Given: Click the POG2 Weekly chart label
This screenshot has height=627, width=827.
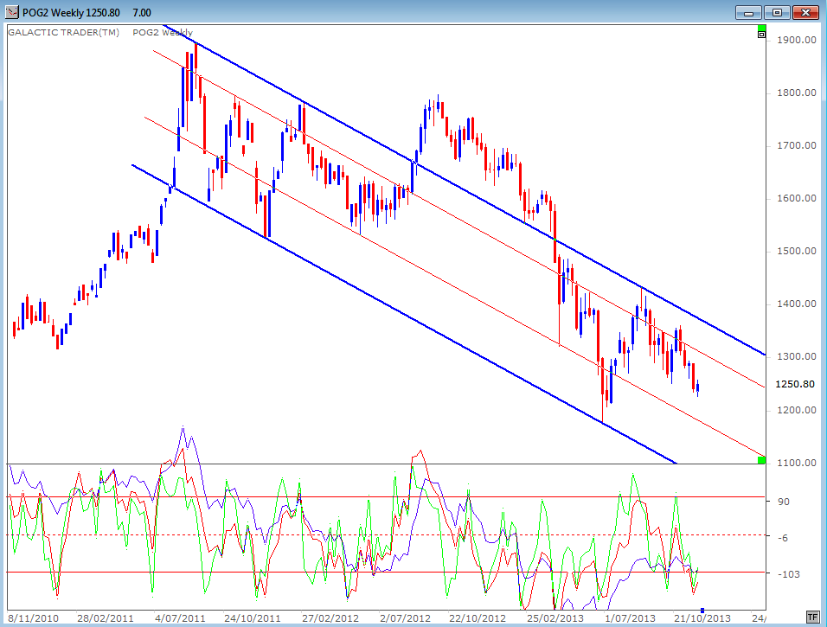Looking at the screenshot, I should [163, 33].
